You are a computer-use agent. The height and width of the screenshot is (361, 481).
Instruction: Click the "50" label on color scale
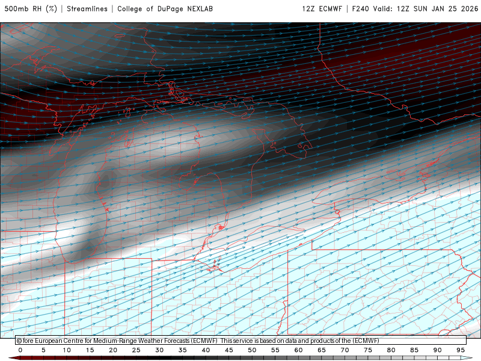tap(252, 350)
